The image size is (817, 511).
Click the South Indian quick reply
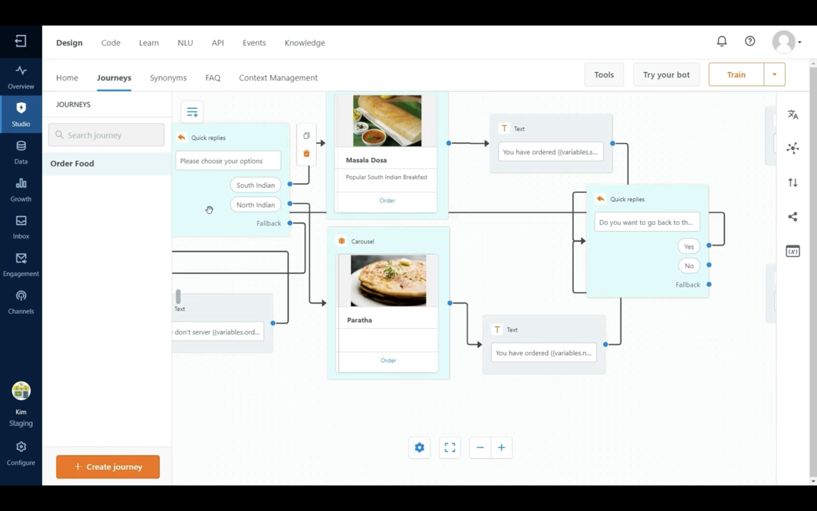coord(256,185)
